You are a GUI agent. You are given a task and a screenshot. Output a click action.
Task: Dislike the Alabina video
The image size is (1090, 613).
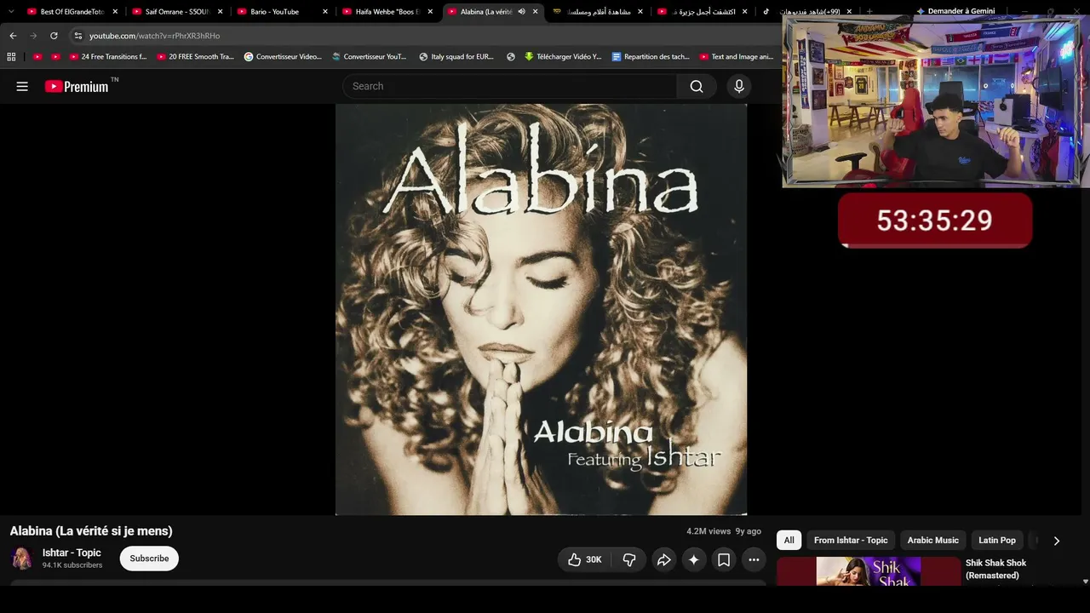(x=629, y=559)
